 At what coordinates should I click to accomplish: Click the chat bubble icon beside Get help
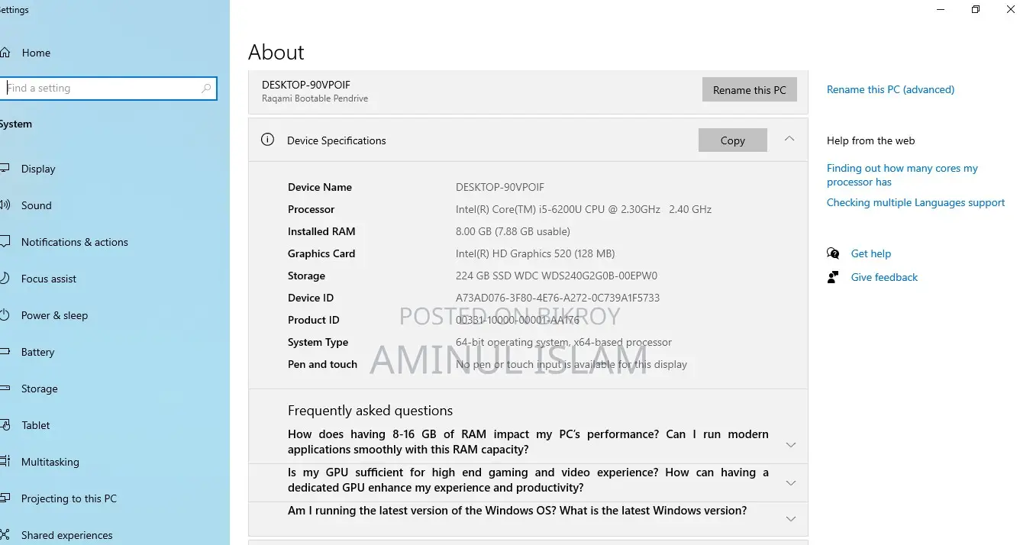833,253
